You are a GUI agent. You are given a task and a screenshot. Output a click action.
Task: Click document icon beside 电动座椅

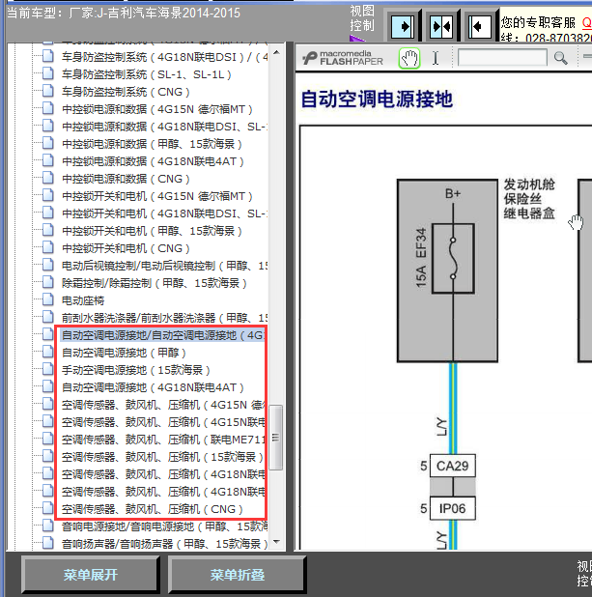(48, 299)
